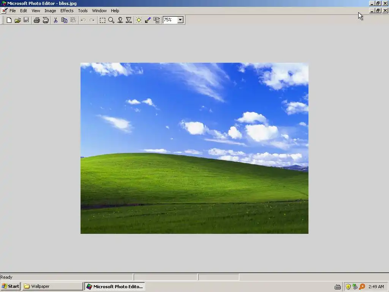Open the Help menu
Screen dimensions: 389x292
(115, 11)
